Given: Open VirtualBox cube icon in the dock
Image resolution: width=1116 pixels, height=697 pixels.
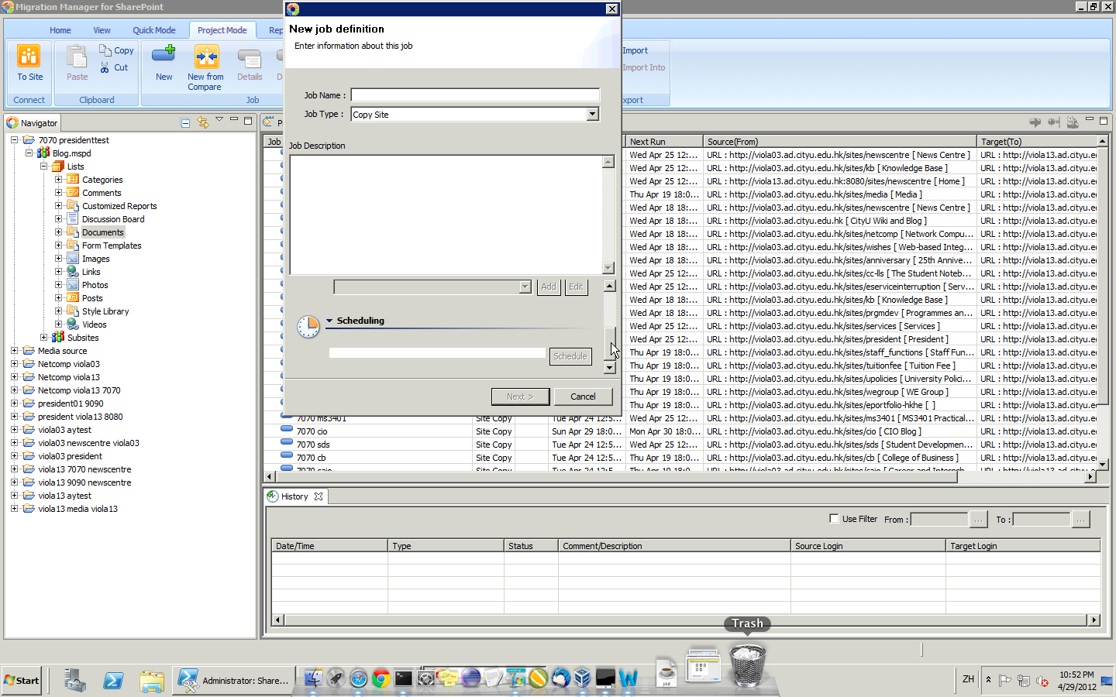Looking at the screenshot, I should tap(583, 678).
